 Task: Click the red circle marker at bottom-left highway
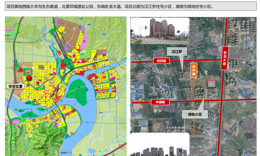tap(11, 123)
